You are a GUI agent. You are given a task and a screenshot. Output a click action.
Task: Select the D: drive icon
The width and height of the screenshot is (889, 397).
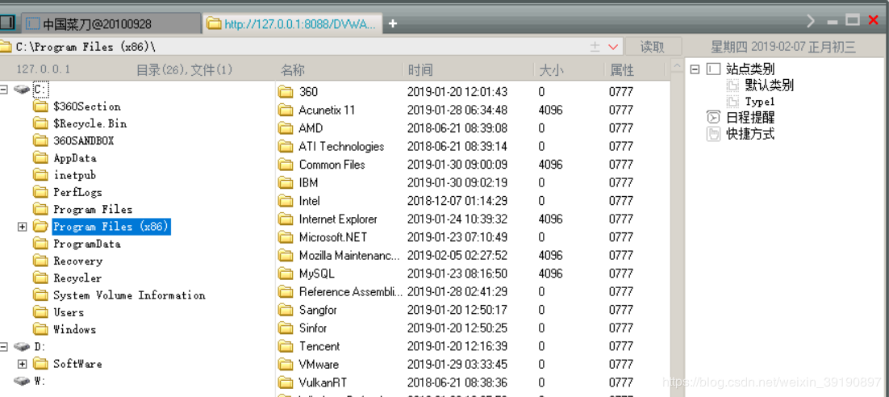pos(22,346)
